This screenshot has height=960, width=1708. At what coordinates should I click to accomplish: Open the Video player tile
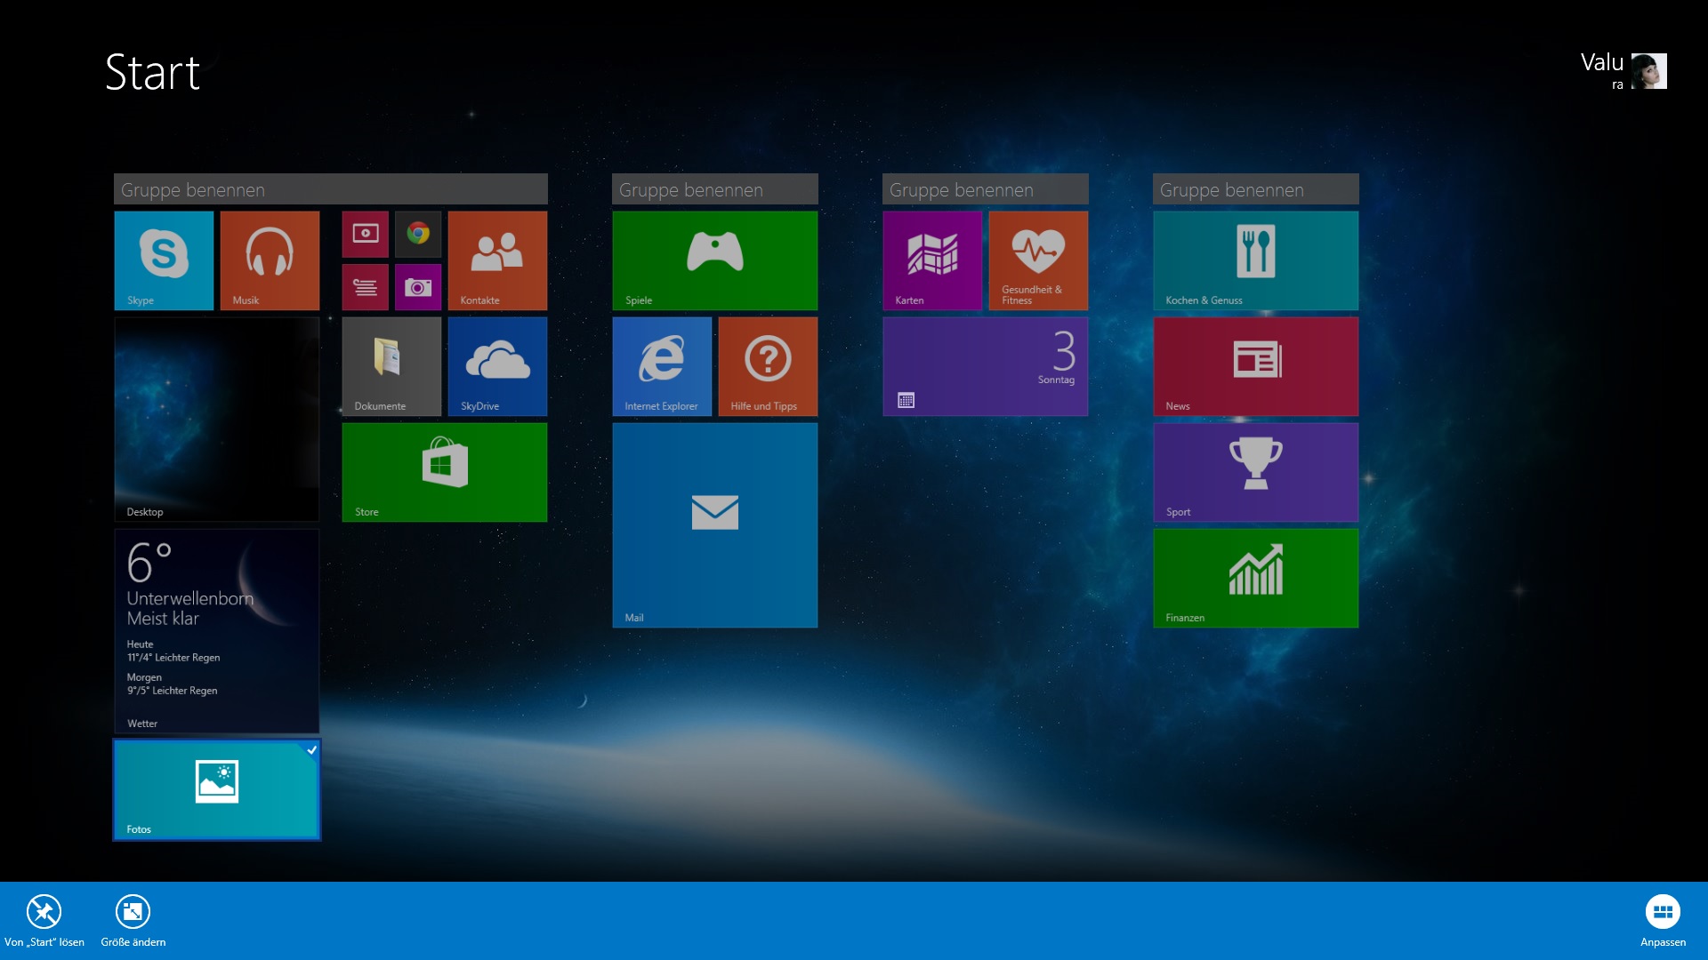tap(365, 234)
